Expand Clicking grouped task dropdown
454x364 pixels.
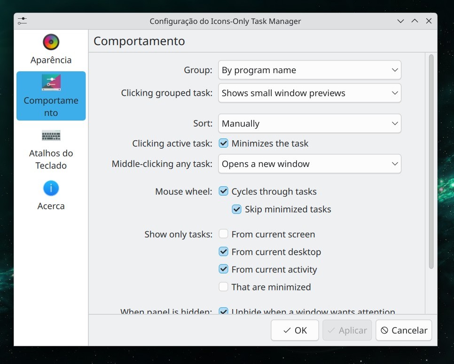click(x=309, y=93)
